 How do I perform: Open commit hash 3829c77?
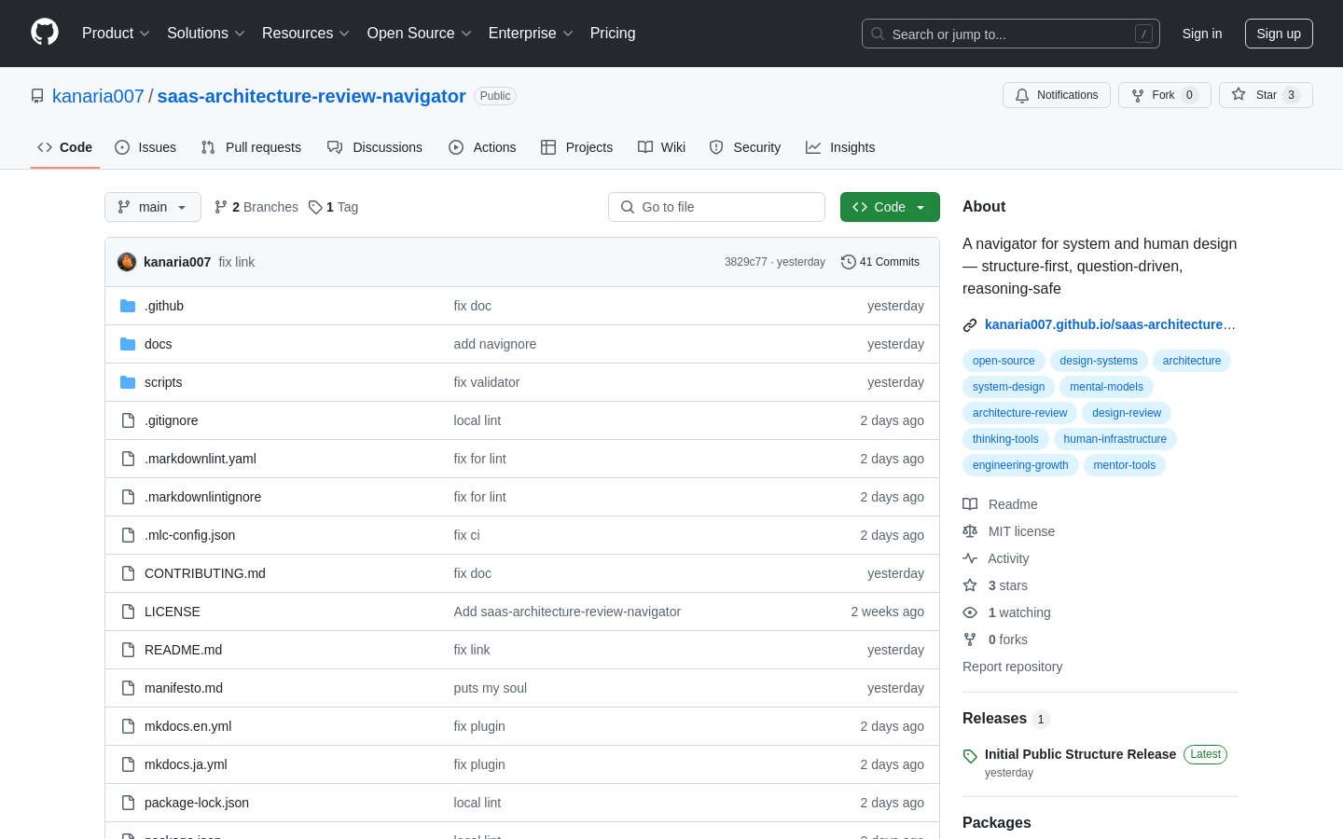(x=745, y=262)
